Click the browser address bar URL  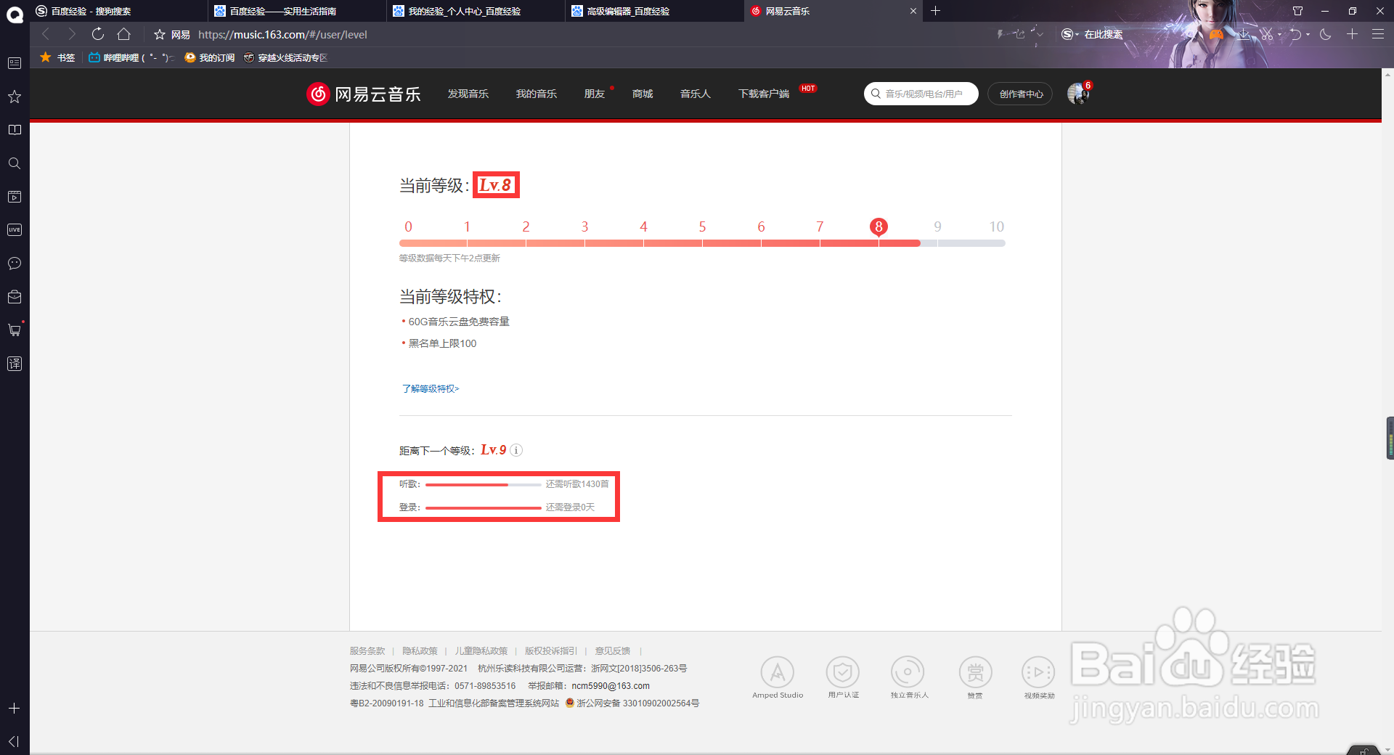coord(282,34)
